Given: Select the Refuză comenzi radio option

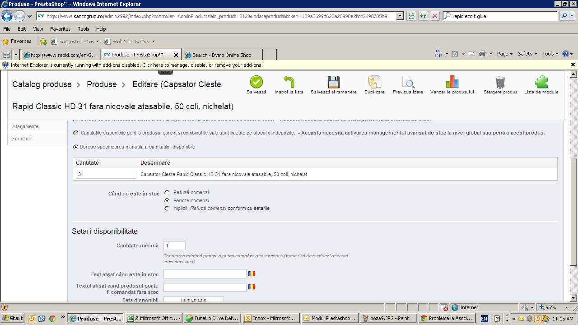Looking at the screenshot, I should click(167, 193).
